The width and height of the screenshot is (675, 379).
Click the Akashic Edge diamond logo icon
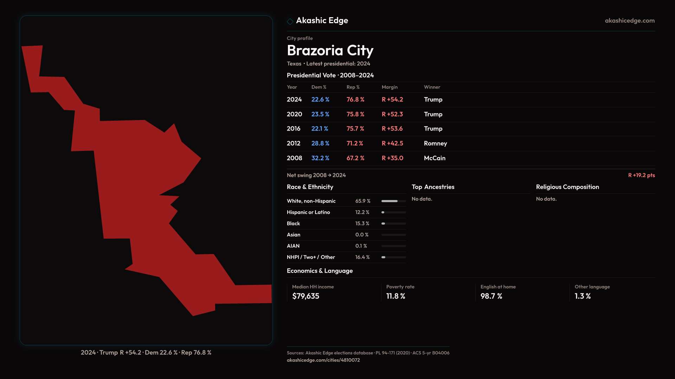point(290,21)
